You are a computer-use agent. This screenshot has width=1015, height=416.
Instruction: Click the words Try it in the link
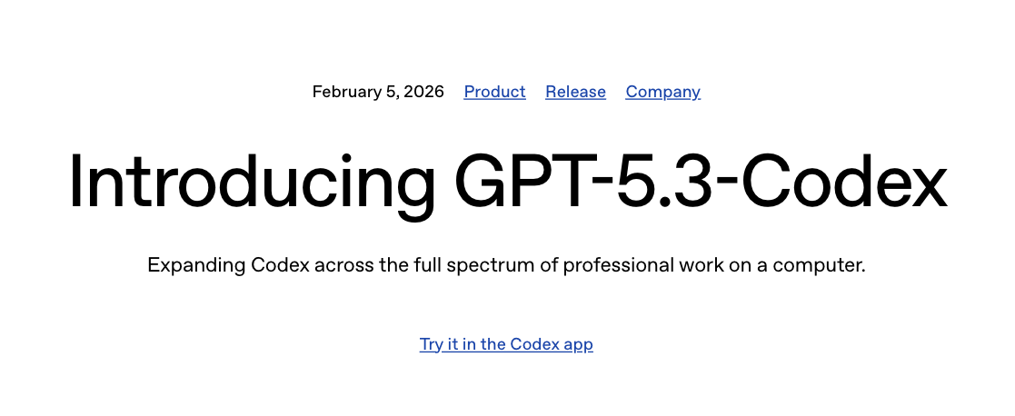pos(438,344)
